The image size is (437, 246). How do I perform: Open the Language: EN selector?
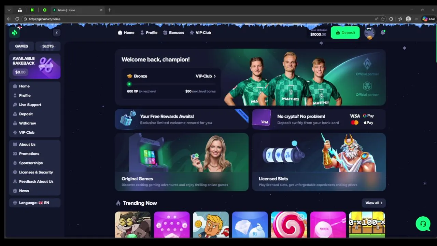pos(35,203)
